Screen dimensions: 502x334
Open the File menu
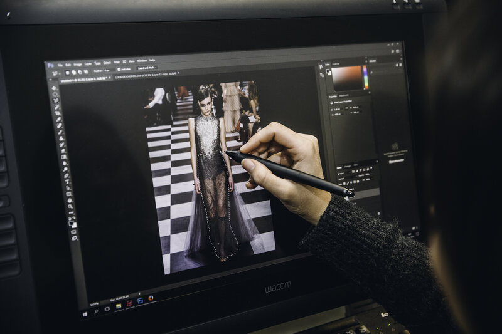point(60,66)
